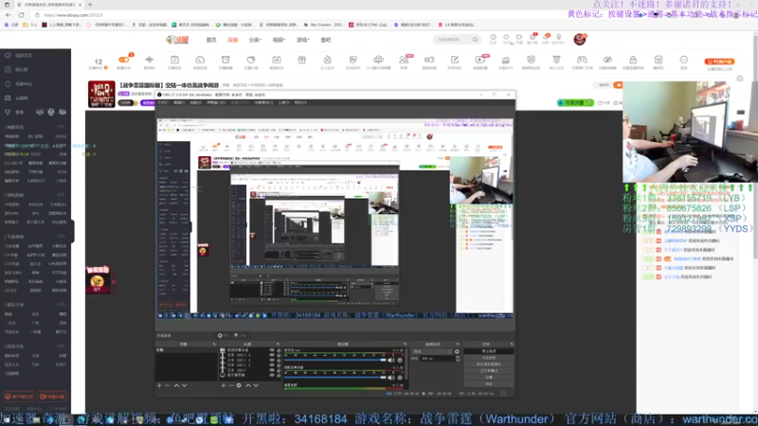The width and height of the screenshot is (758, 426).
Task: Open the crossed-out eye icon in streamer toolbar
Action: 607,60
